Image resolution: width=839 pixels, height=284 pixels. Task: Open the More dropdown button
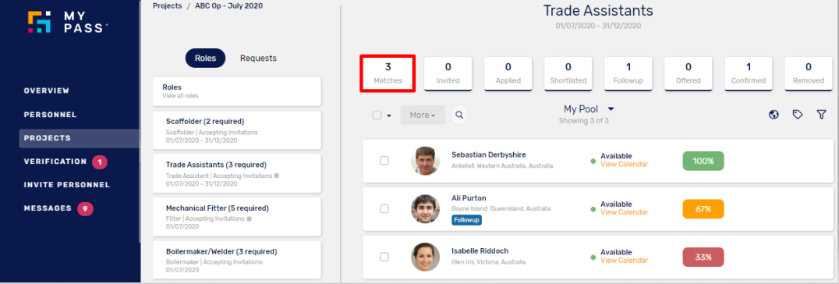click(x=422, y=115)
